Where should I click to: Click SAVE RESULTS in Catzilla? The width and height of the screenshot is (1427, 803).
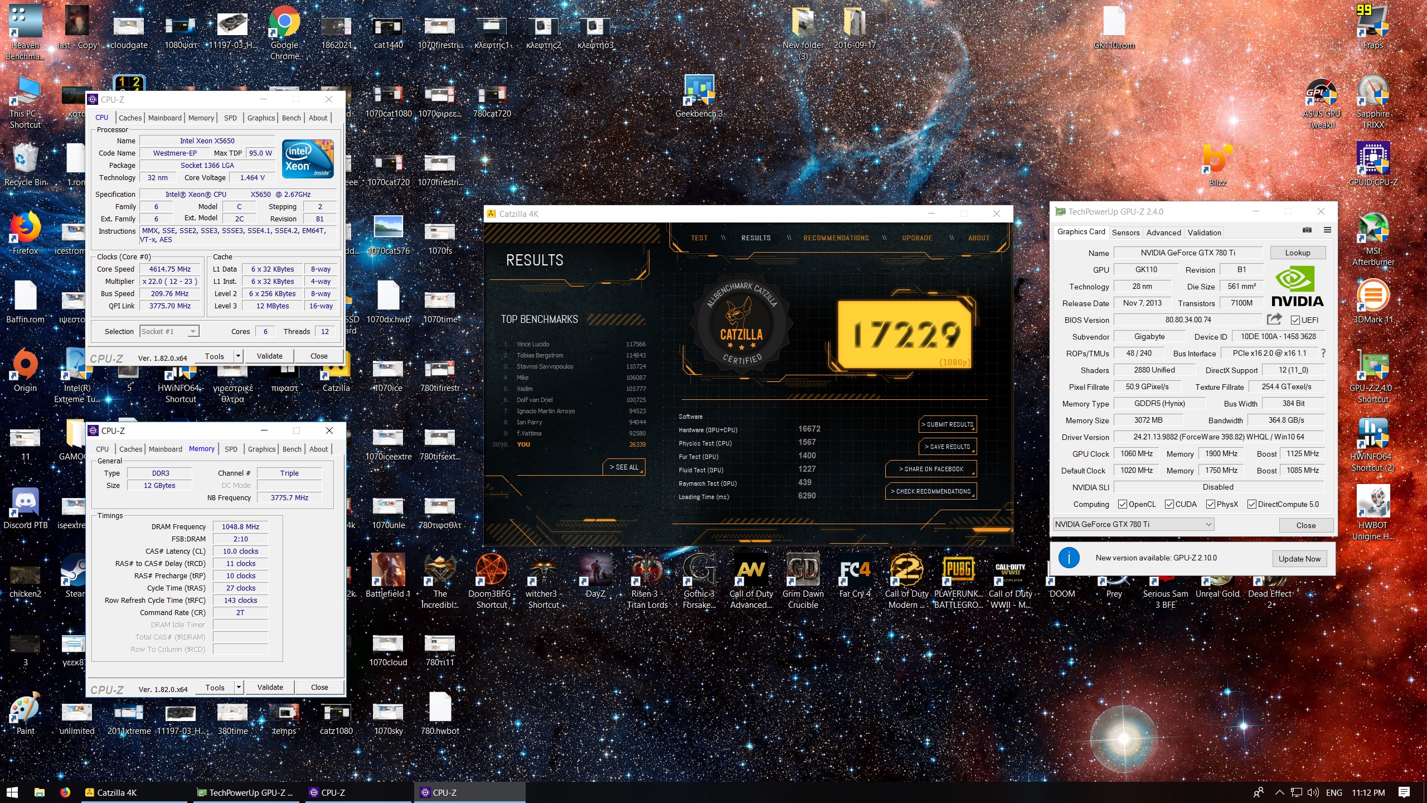click(947, 447)
